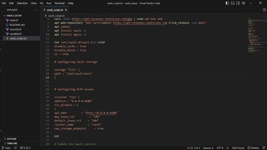Toggle bottom panel layout icon

(233, 3)
